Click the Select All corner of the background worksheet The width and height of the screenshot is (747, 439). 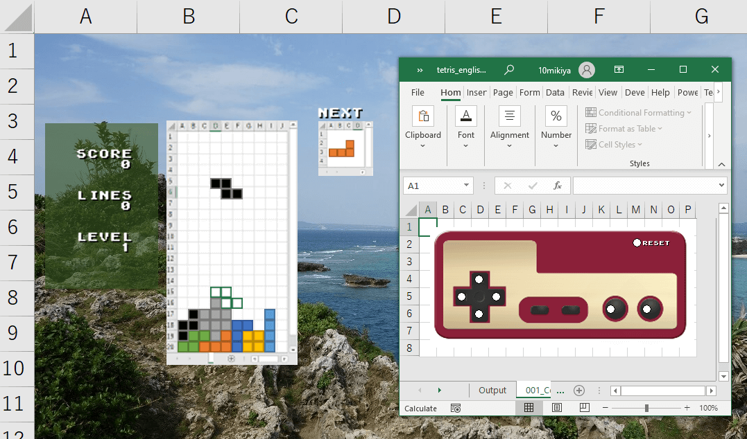click(17, 17)
